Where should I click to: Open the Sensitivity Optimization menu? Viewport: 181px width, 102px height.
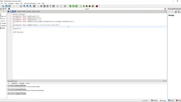pos(30,3)
